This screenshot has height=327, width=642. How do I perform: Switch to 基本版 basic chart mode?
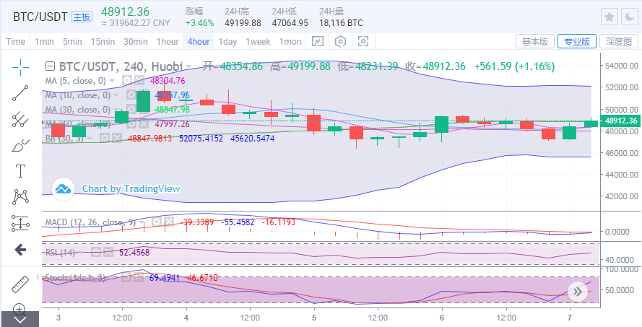pos(535,41)
